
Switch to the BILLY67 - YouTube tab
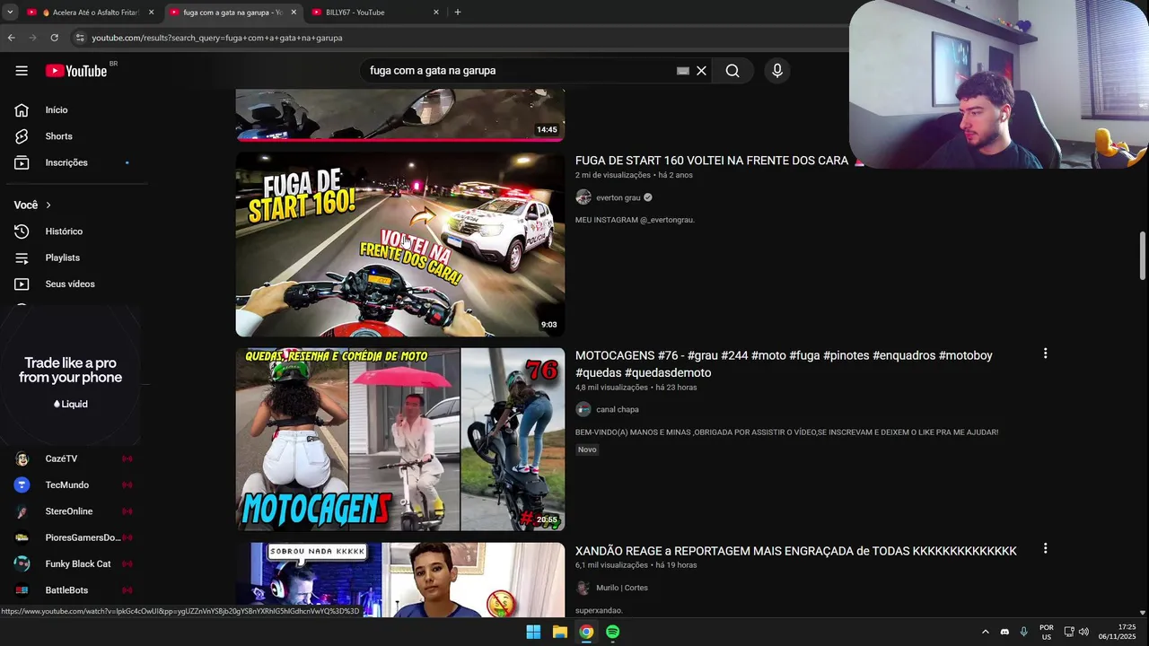375,13
